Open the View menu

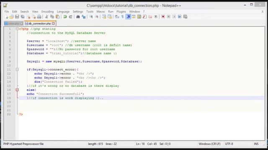click(35, 12)
